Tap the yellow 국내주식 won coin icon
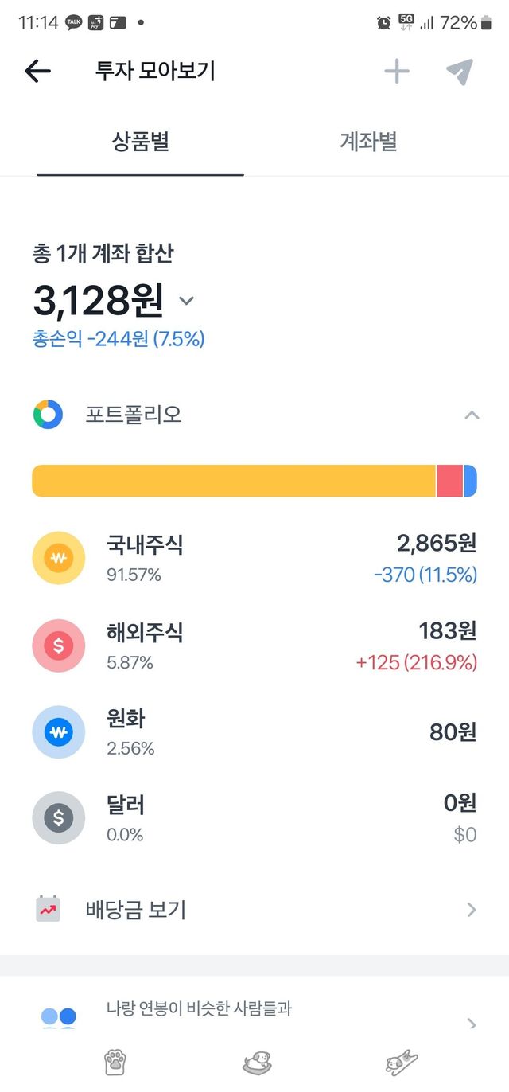509x1092 pixels. pyautogui.click(x=58, y=558)
